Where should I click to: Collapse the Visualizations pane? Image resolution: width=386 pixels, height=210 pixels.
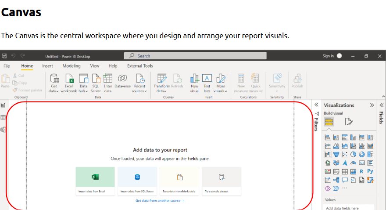[x=372, y=105]
